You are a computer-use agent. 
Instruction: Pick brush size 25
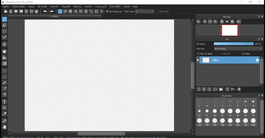(222, 112)
